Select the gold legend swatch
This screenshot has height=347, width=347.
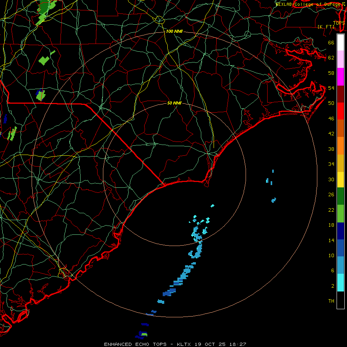tap(340, 163)
